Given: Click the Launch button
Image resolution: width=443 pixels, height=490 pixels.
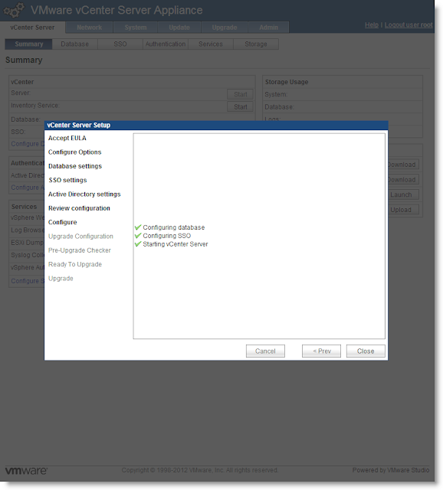Looking at the screenshot, I should pos(403,194).
